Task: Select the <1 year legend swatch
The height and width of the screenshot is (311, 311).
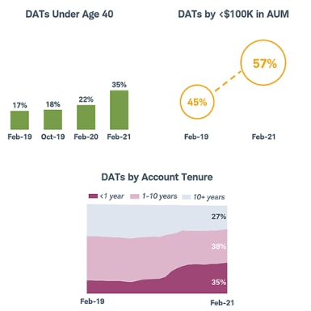Action: pyautogui.click(x=93, y=196)
